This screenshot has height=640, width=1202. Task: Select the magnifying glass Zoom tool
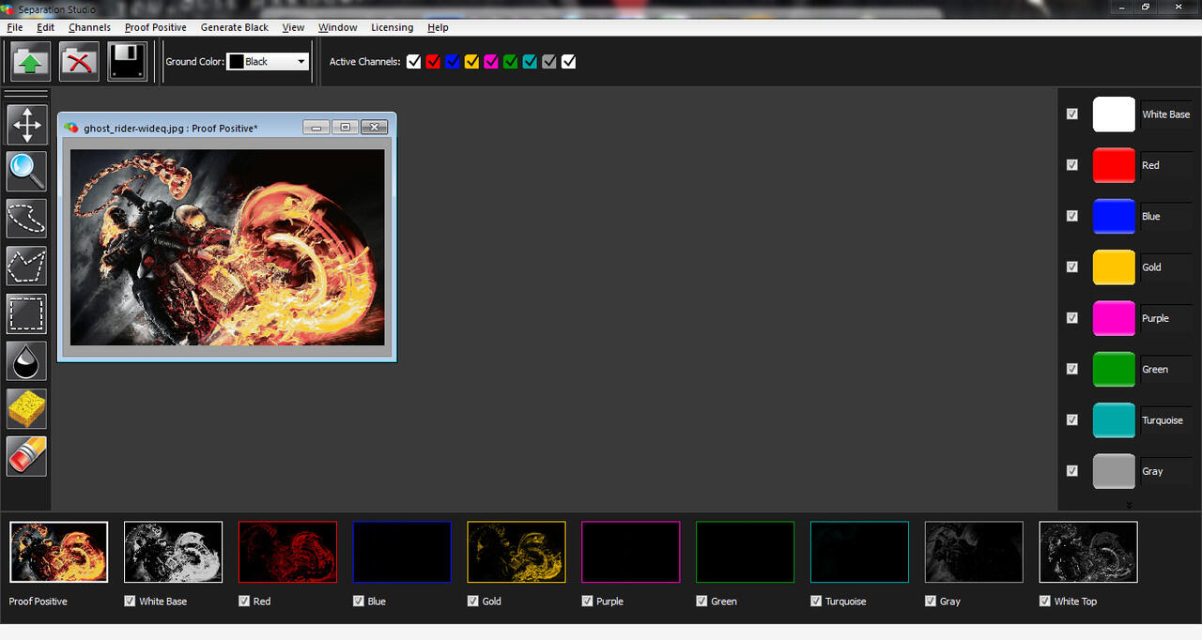[27, 172]
